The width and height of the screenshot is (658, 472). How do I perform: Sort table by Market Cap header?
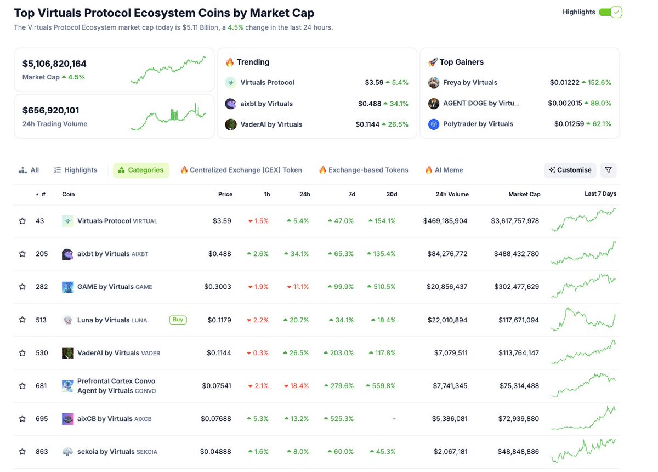pos(524,194)
